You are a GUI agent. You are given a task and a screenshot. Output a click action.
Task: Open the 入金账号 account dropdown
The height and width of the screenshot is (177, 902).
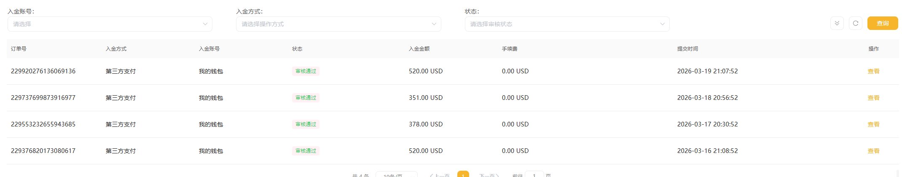(110, 24)
